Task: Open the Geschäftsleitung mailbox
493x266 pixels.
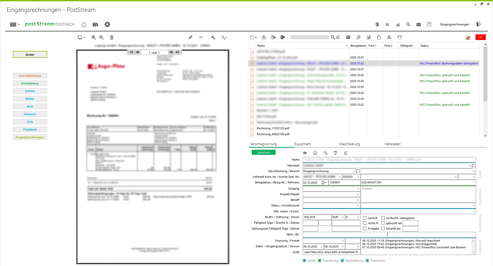Action: tap(30, 76)
